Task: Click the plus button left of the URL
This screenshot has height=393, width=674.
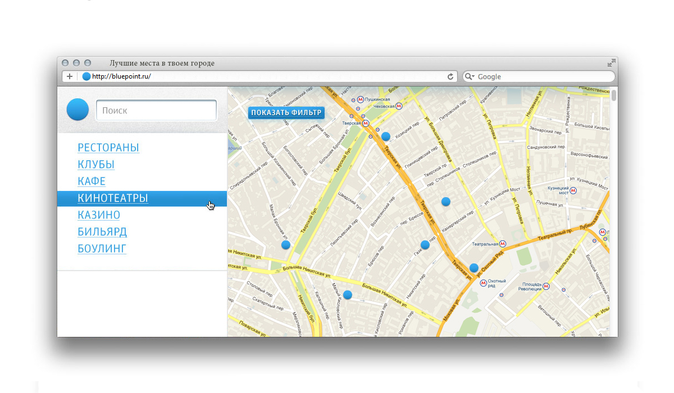Action: [x=70, y=77]
